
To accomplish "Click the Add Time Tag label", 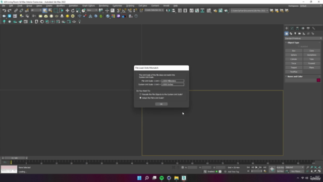I will point(233,171).
